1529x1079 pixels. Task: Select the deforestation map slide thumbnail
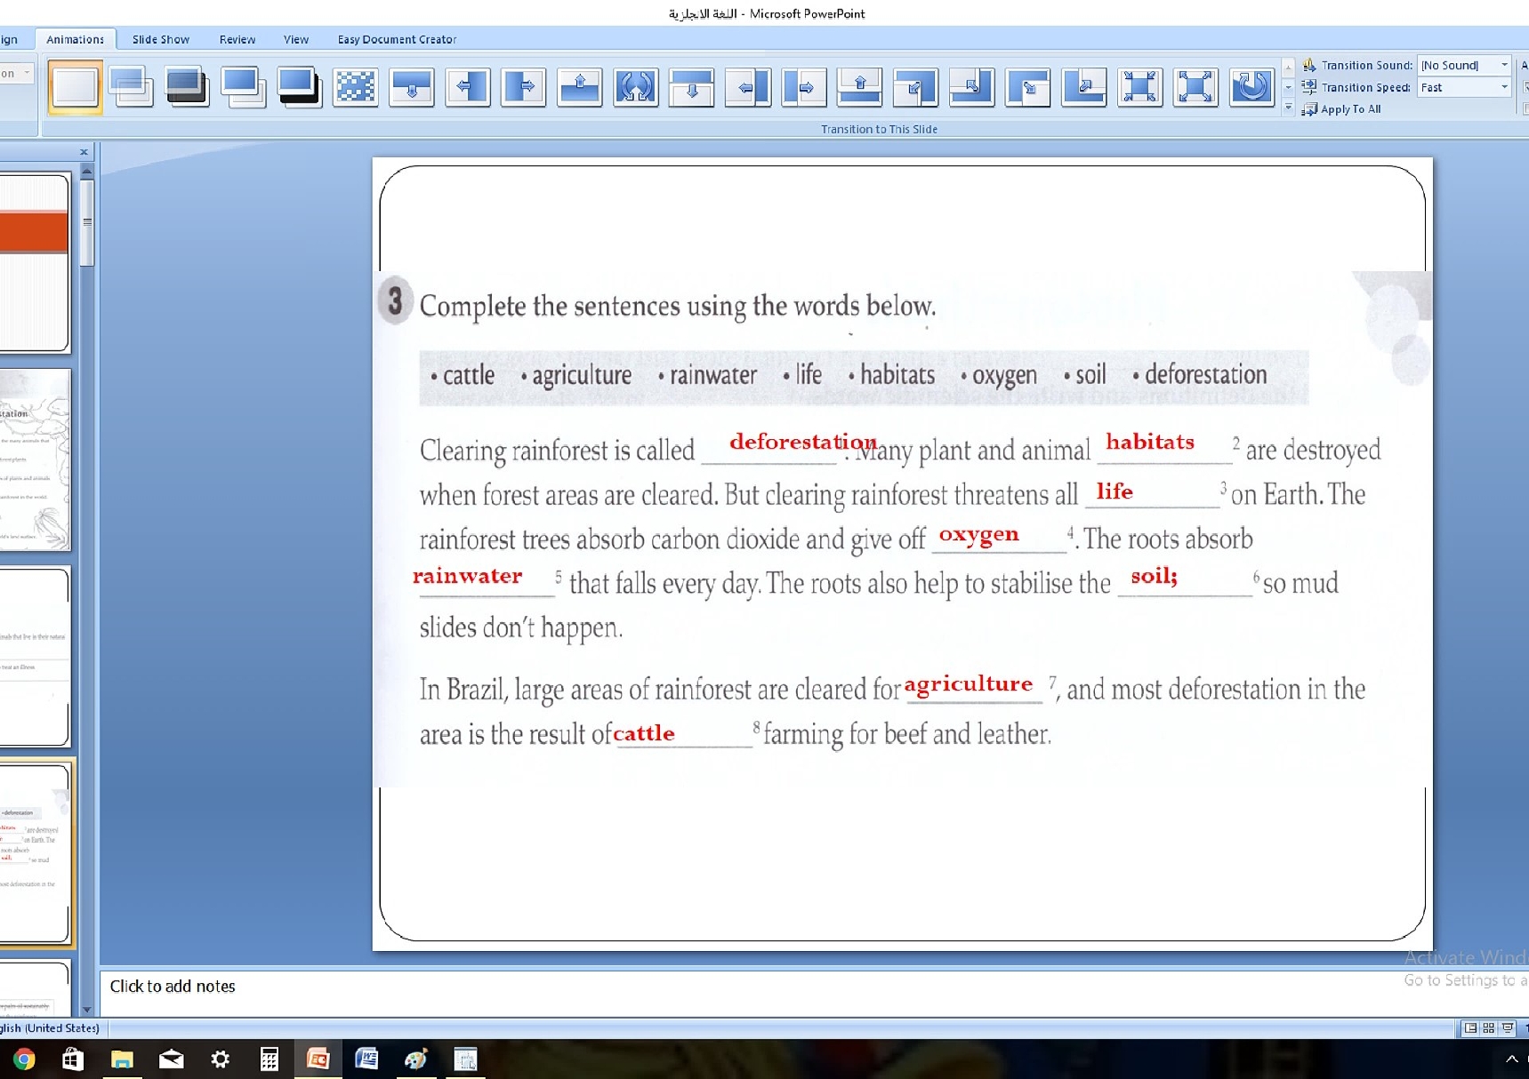click(x=34, y=460)
